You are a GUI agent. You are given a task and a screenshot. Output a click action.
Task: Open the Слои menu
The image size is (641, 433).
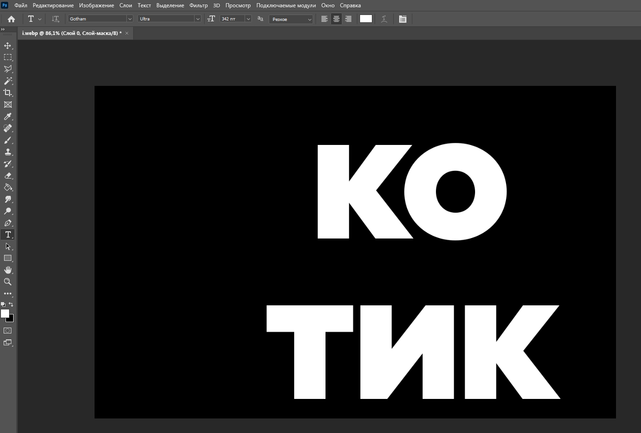click(126, 5)
